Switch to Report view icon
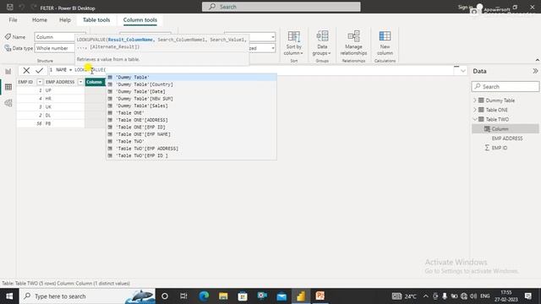Image resolution: width=541 pixels, height=304 pixels. (8, 71)
